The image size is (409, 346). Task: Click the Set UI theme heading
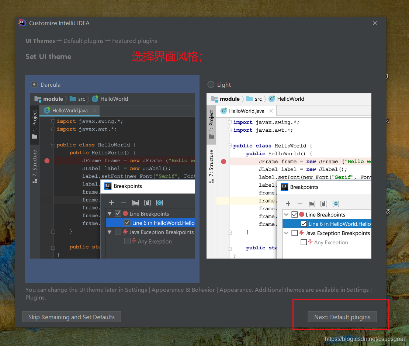click(48, 57)
